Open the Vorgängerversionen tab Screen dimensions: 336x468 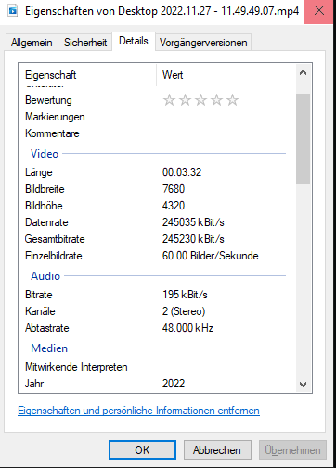click(203, 43)
